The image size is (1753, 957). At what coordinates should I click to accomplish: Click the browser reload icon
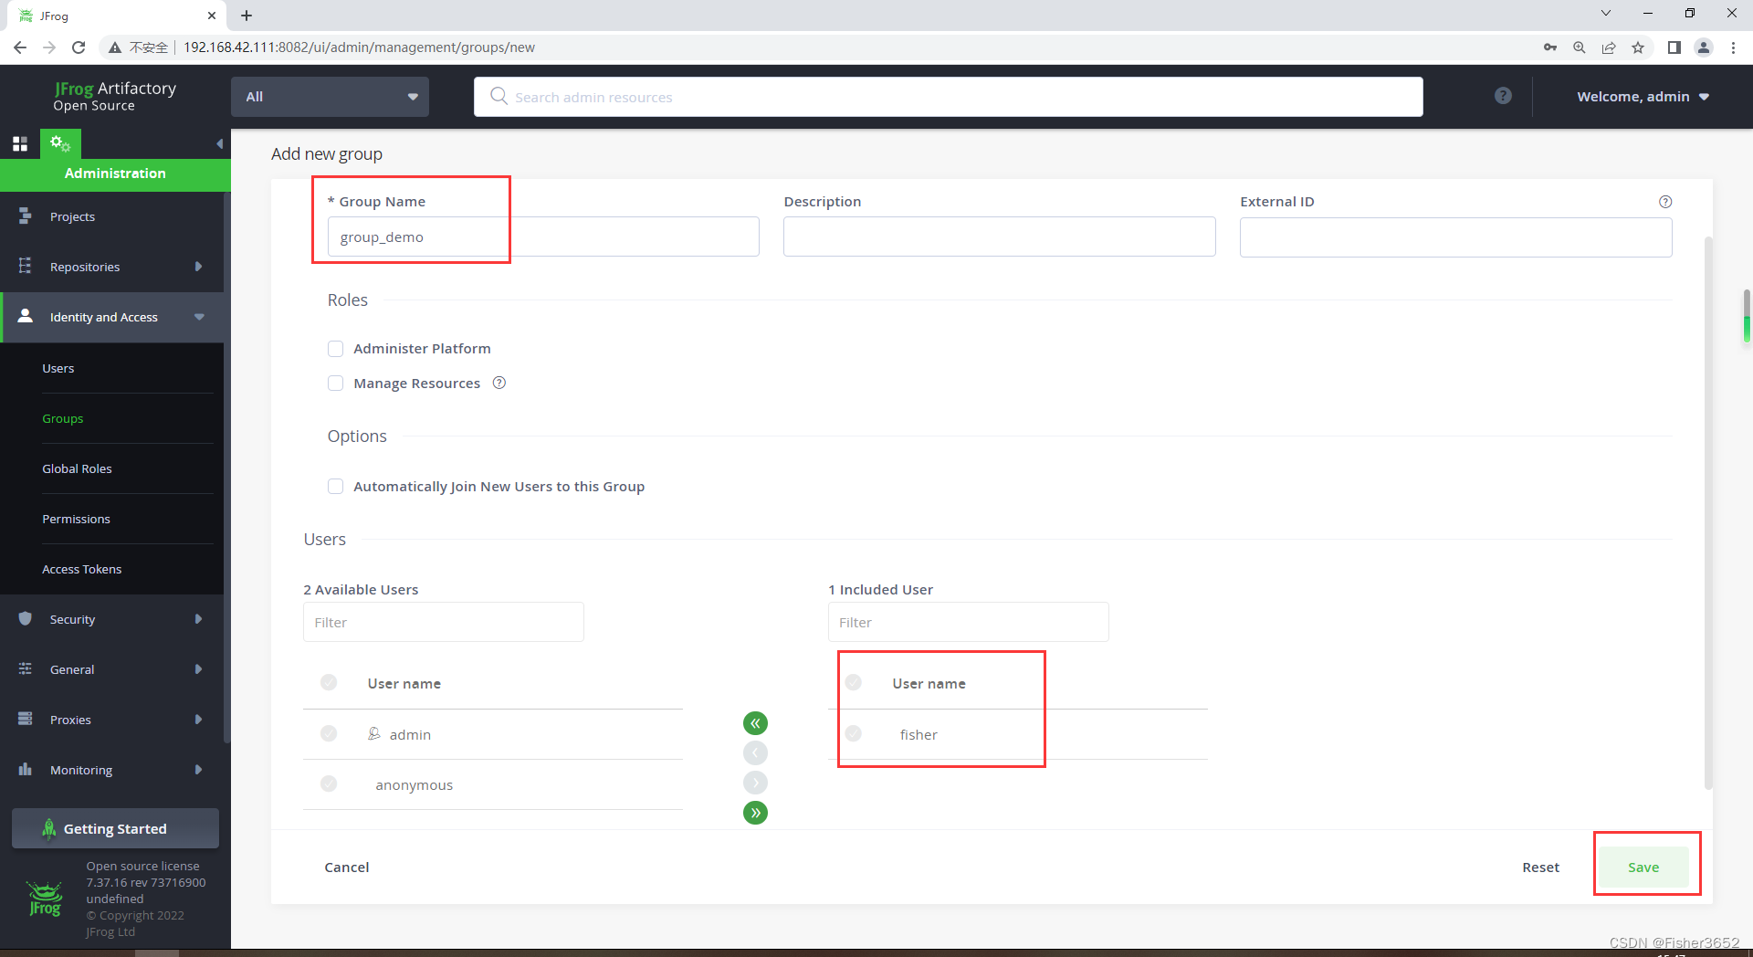point(79,47)
